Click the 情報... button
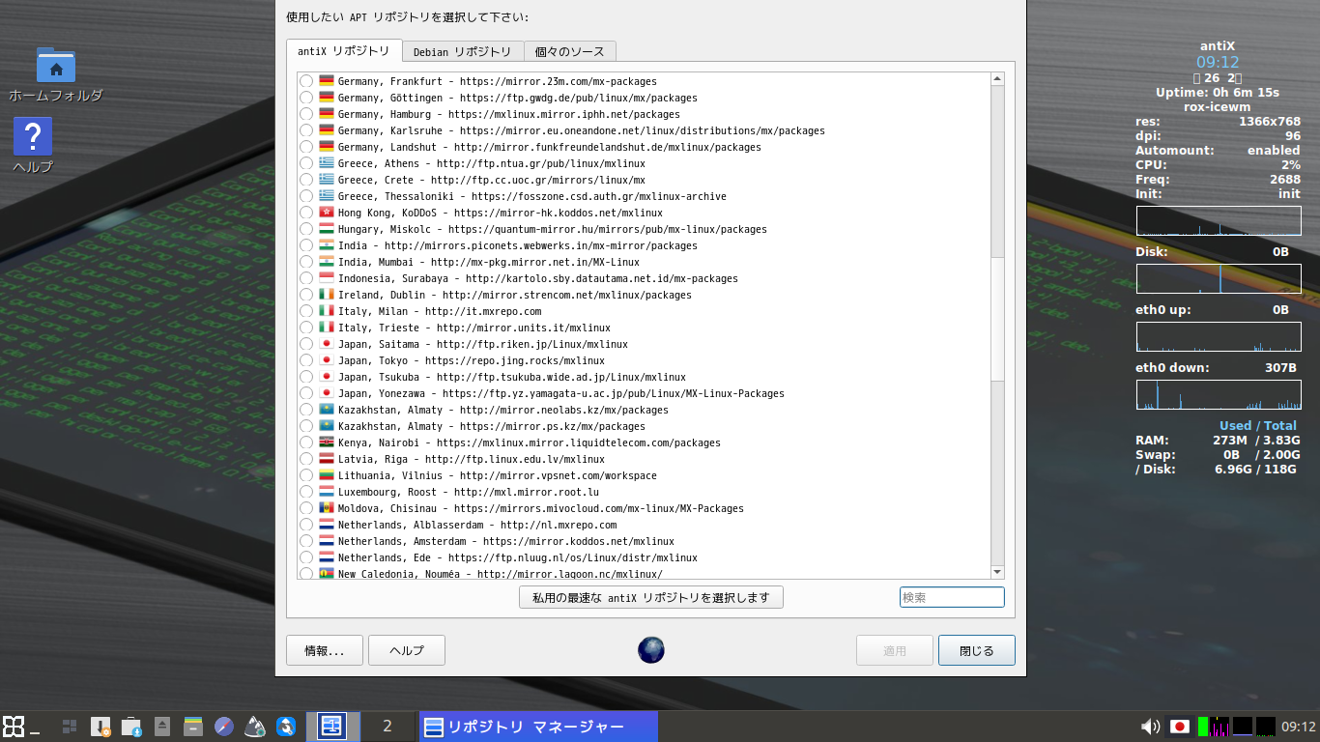The height and width of the screenshot is (742, 1320). (325, 650)
